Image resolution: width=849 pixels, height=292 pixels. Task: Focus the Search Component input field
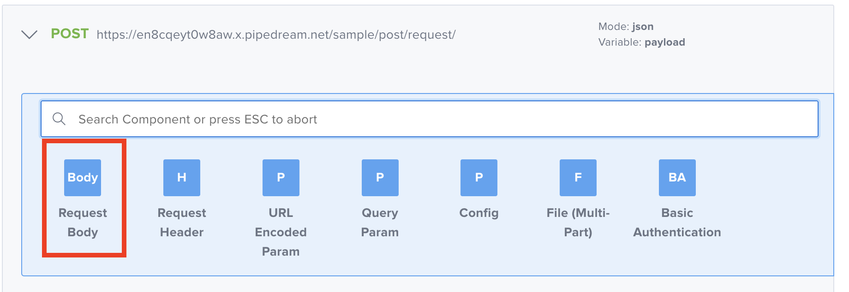pos(429,119)
